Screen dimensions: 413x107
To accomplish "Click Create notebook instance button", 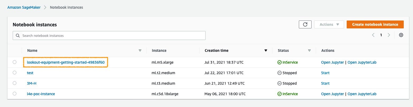I will coord(375,24).
